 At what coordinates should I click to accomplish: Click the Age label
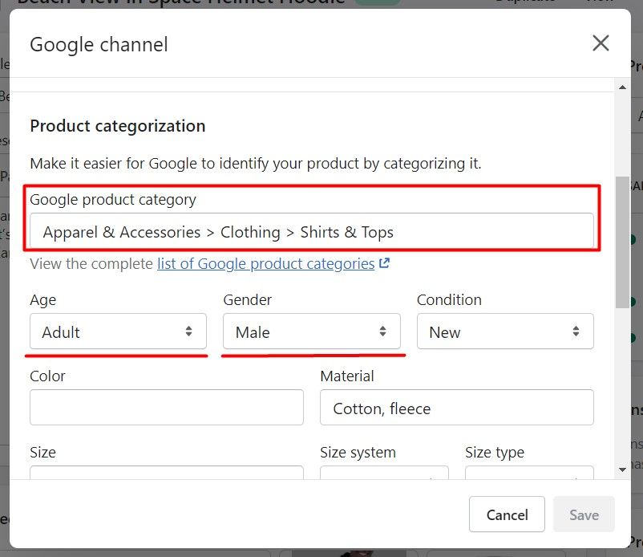43,300
